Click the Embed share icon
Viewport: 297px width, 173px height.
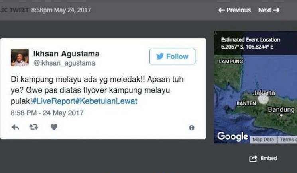point(253,159)
